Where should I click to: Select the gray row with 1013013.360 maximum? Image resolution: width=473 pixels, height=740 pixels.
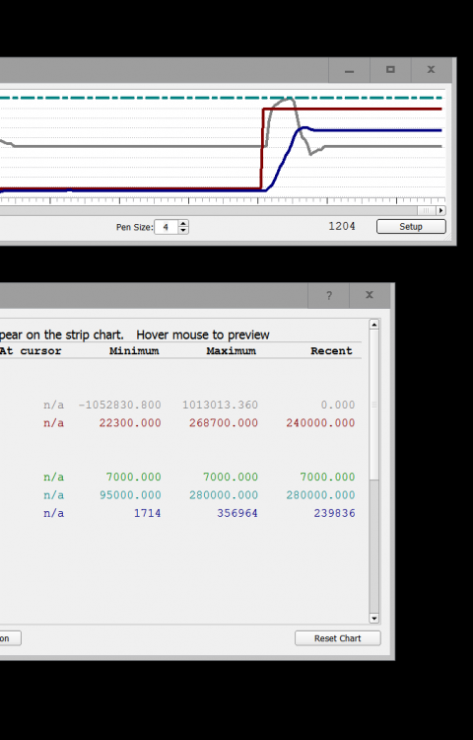[x=179, y=405]
